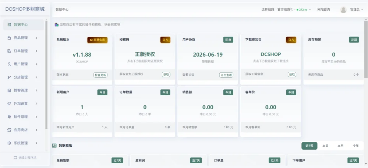The height and width of the screenshot is (168, 368).
Task: Click the 今日 badge on 客单价 card
Action: coord(291,92)
